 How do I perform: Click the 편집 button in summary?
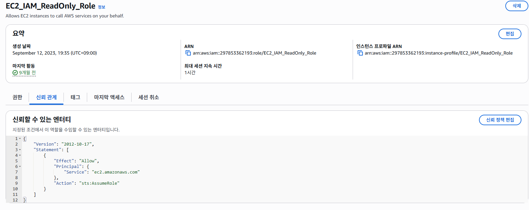(x=510, y=34)
